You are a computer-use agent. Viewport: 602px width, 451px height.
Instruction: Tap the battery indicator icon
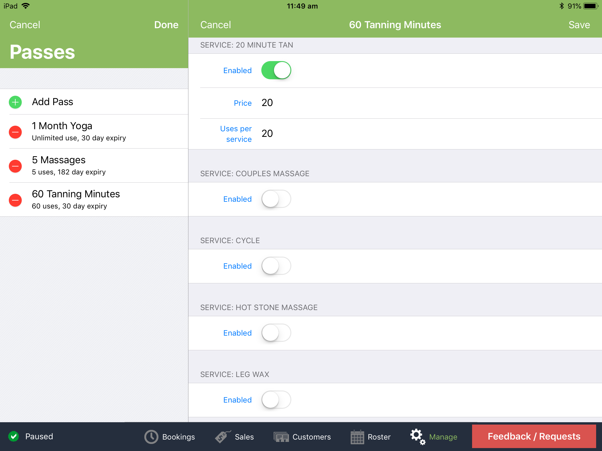click(x=591, y=6)
